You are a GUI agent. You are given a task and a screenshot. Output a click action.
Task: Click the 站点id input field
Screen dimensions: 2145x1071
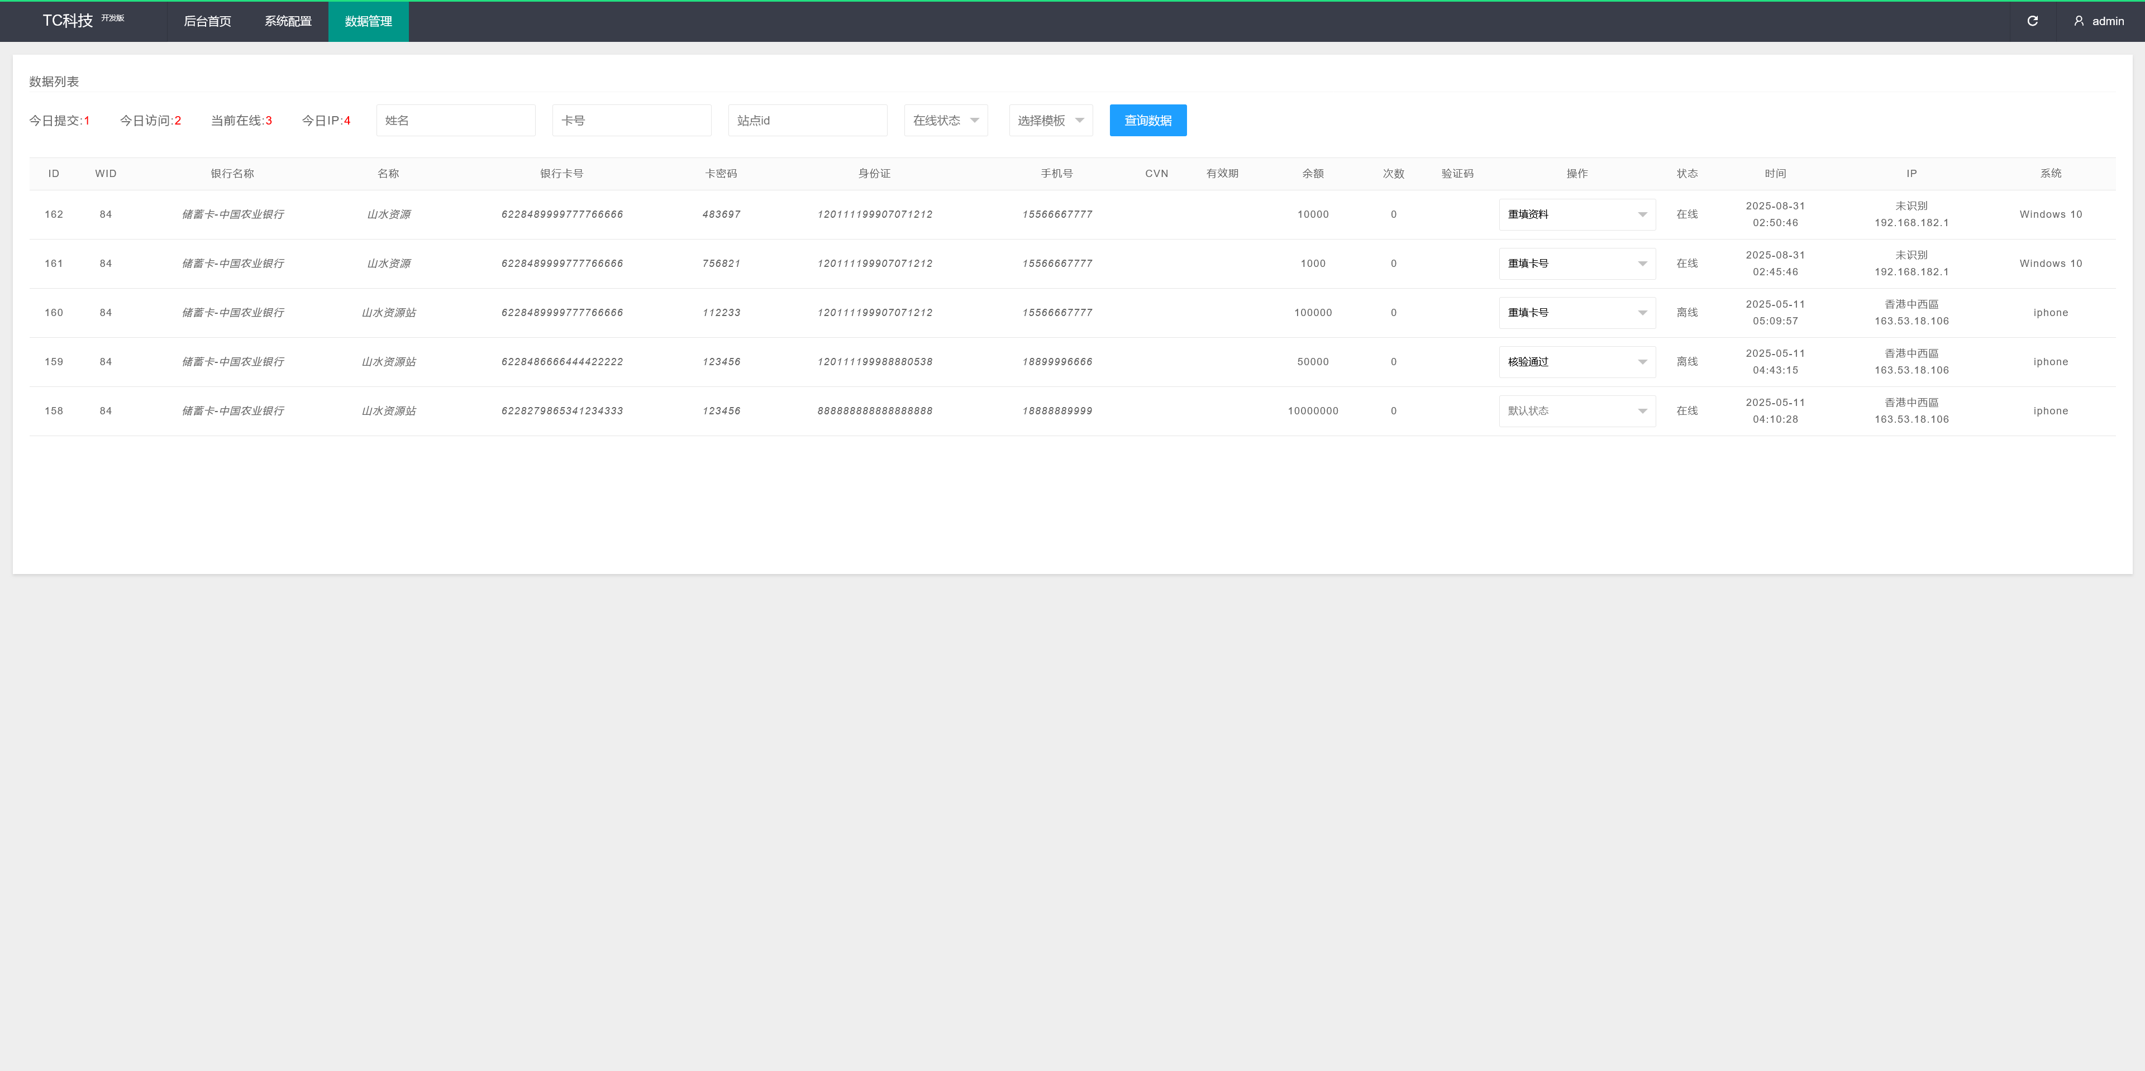click(x=807, y=121)
